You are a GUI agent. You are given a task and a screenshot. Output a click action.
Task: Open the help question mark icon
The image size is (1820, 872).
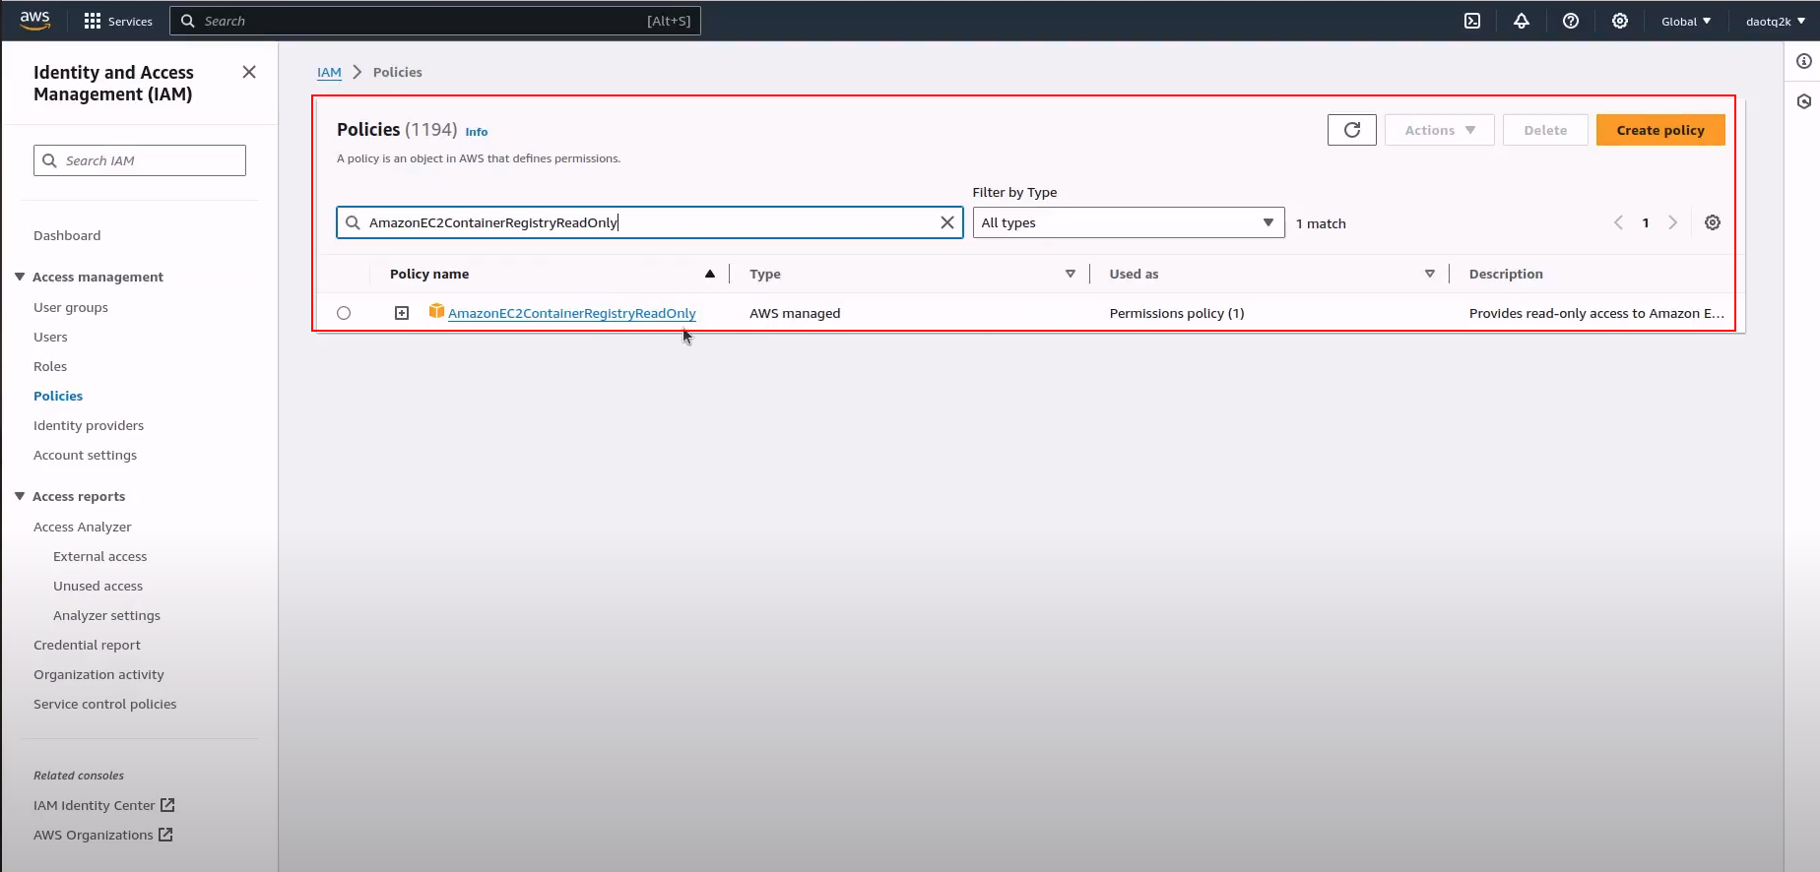click(1571, 21)
